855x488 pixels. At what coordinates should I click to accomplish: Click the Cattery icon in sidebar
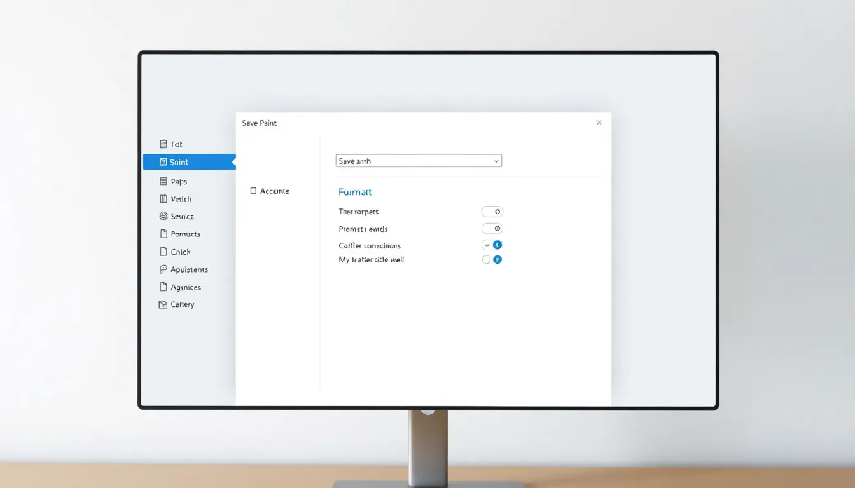coord(163,304)
